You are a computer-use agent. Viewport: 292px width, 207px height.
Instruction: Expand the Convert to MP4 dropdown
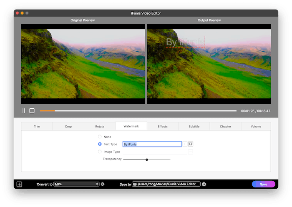[x=76, y=184]
